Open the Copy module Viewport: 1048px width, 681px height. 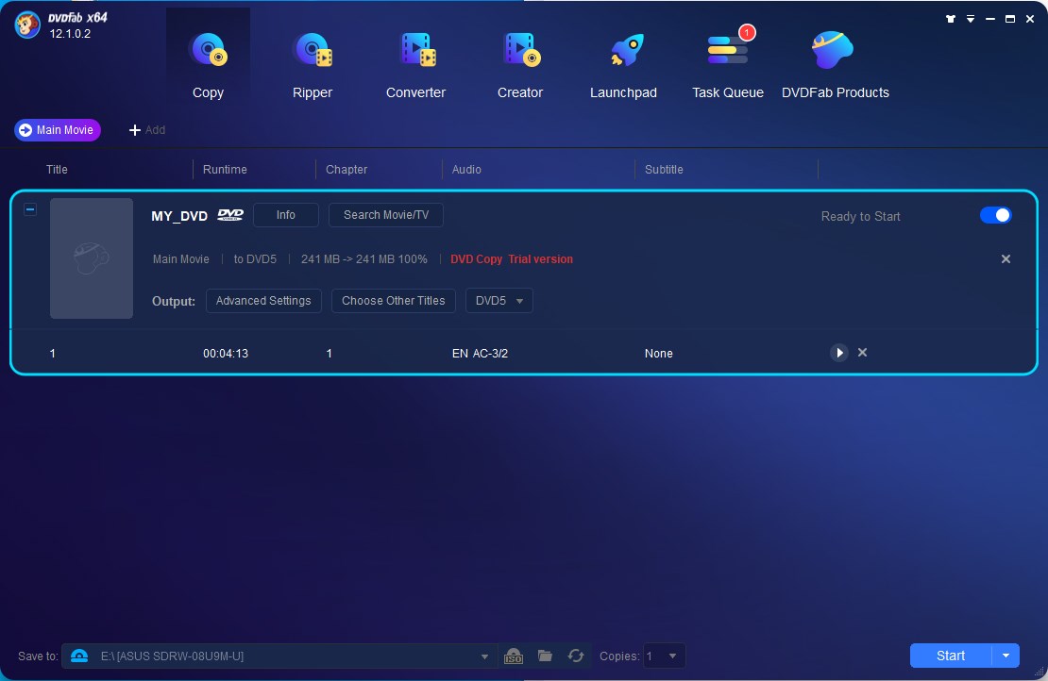(x=208, y=62)
